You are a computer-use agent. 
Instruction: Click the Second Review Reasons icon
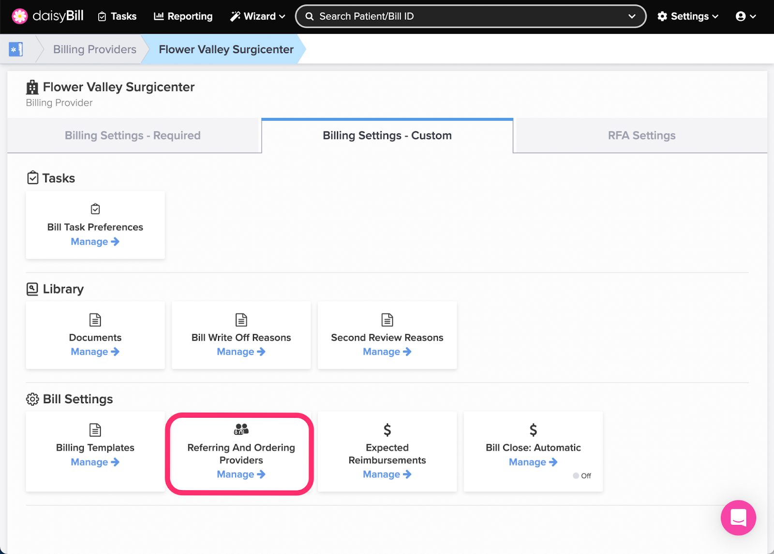point(387,320)
